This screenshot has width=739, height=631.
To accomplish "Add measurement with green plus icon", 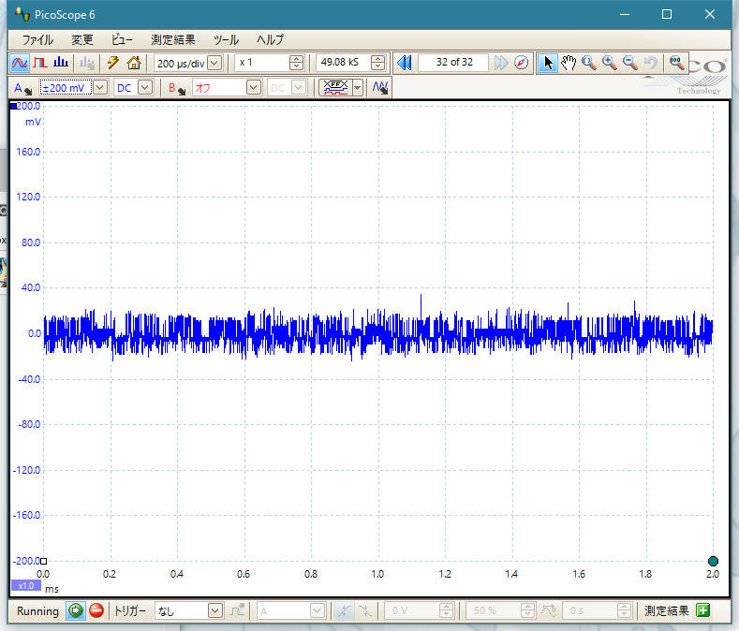I will (703, 610).
